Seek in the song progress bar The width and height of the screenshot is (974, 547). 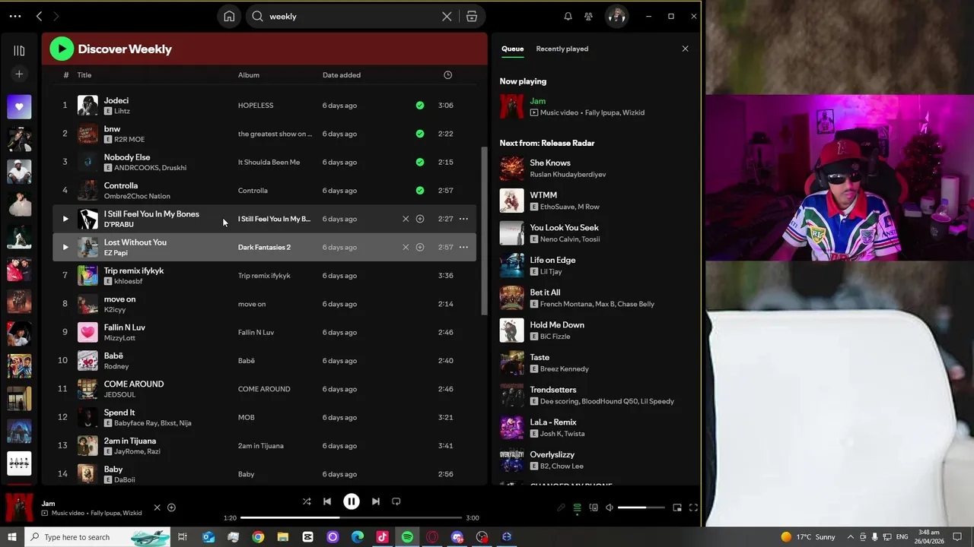point(352,517)
